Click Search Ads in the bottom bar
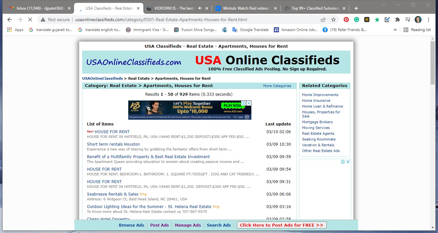 tap(219, 225)
